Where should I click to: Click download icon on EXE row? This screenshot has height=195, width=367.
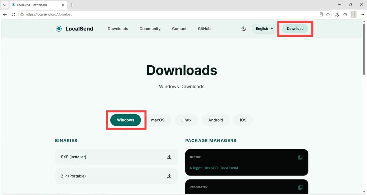tap(169, 157)
